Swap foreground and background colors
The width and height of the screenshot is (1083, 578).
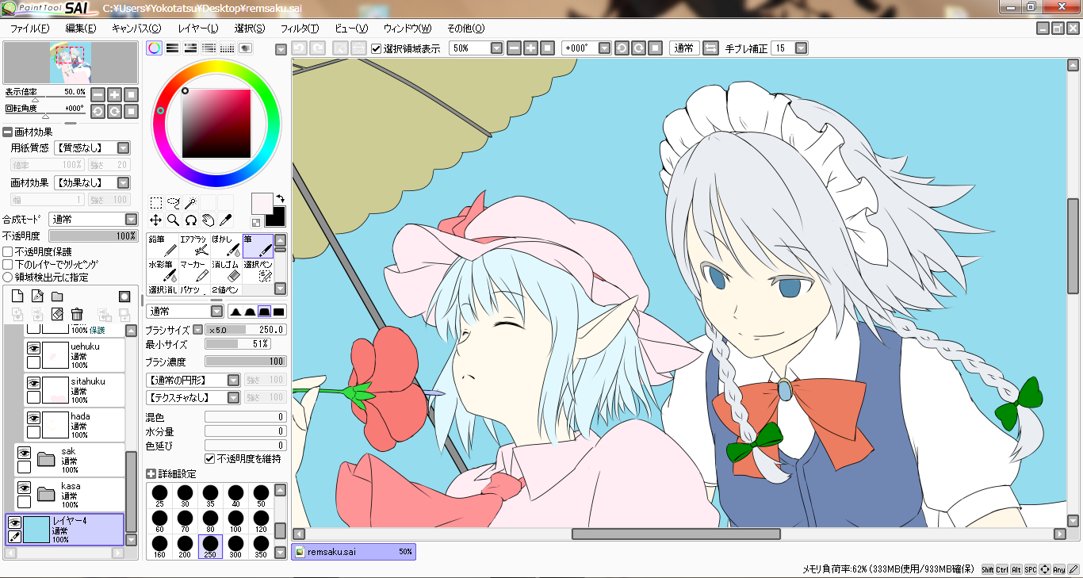[x=280, y=198]
